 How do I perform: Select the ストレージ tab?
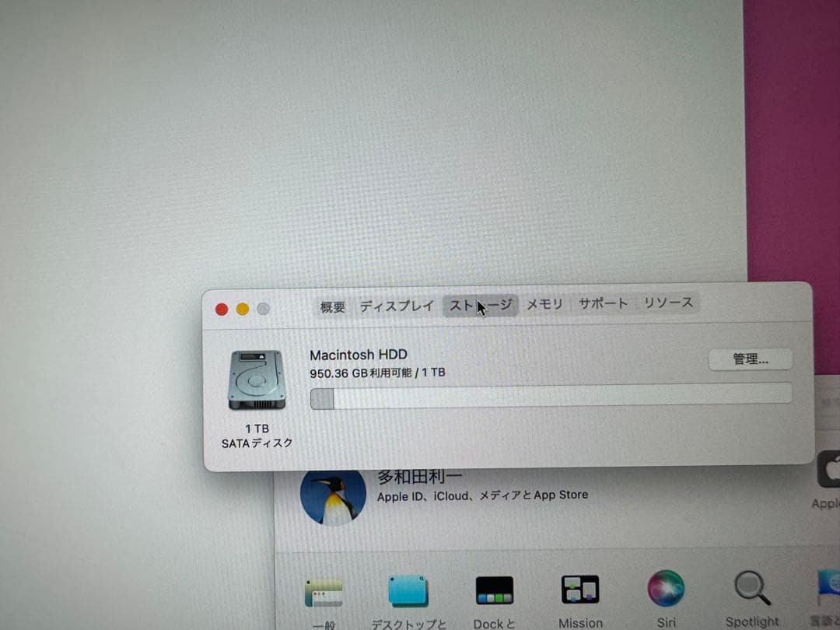480,305
